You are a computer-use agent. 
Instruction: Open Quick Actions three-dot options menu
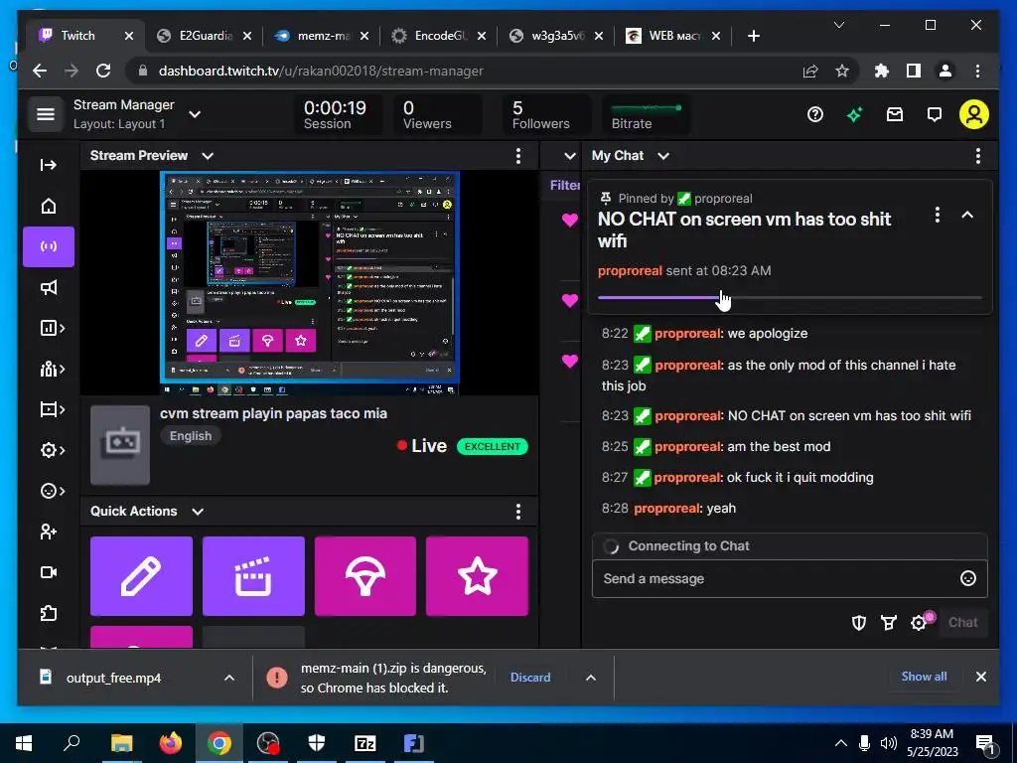[x=517, y=512]
